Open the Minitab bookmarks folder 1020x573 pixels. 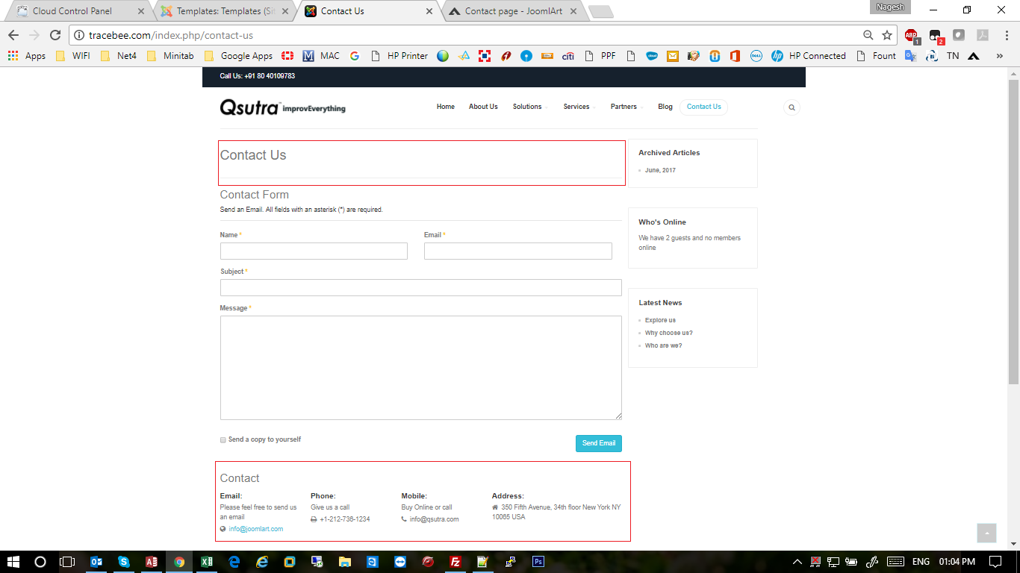tap(170, 56)
